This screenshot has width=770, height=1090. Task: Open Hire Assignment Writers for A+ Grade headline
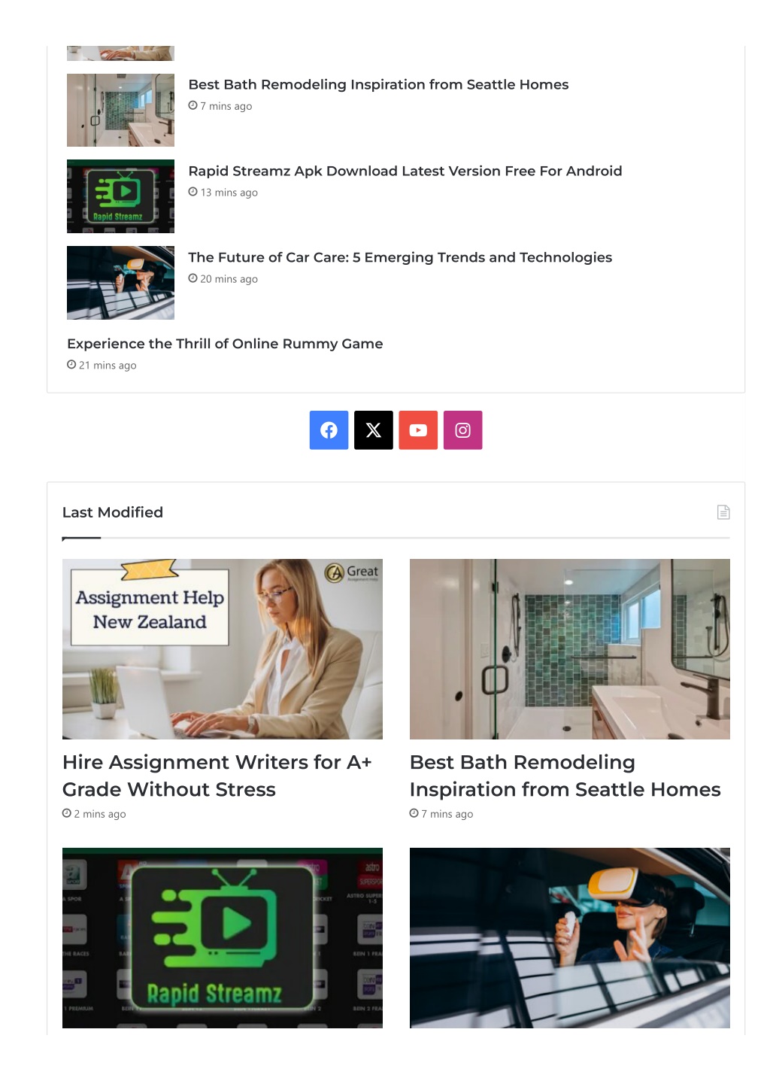[217, 776]
